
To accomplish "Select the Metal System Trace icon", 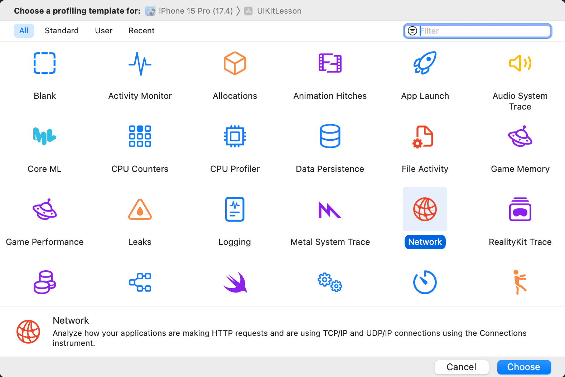I will (330, 209).
